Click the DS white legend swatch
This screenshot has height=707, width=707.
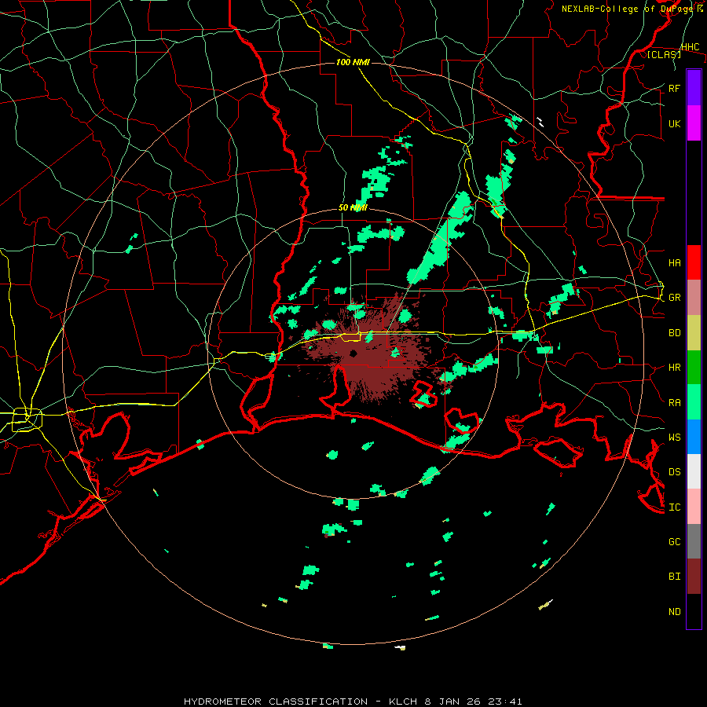[694, 471]
